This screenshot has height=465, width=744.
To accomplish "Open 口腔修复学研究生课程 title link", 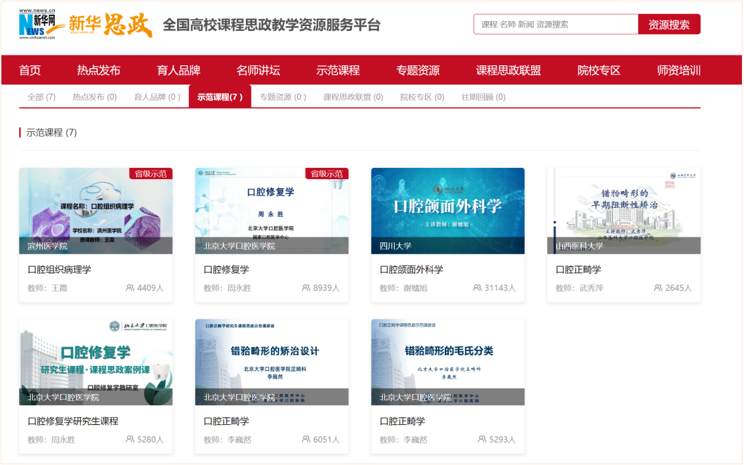I will [73, 421].
